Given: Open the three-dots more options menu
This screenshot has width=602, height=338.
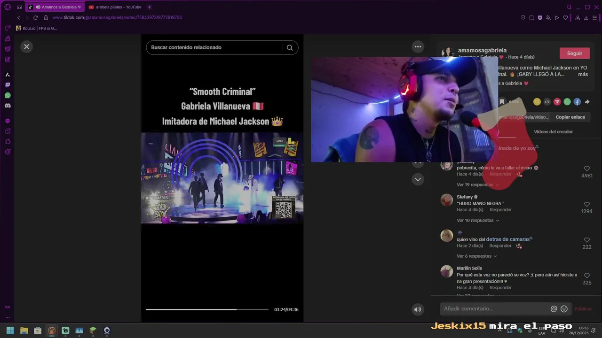Looking at the screenshot, I should click(x=418, y=46).
